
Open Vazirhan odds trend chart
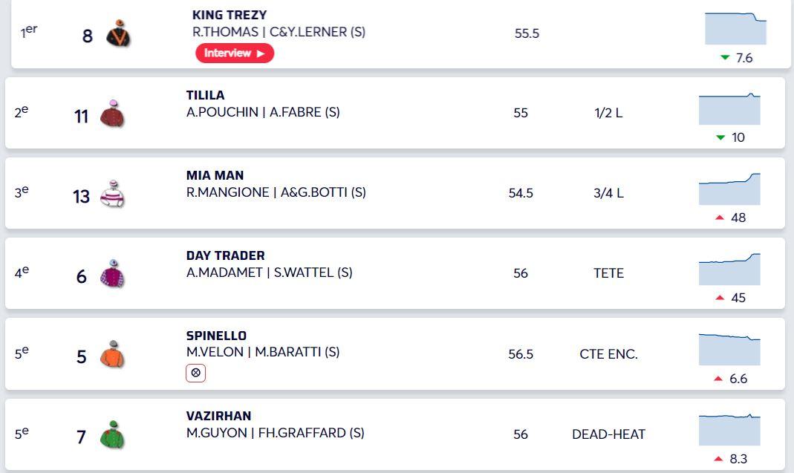[729, 429]
